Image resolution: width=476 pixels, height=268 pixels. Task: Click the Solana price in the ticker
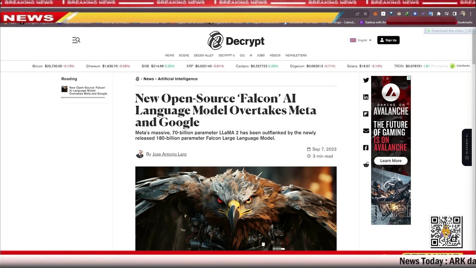364,66
